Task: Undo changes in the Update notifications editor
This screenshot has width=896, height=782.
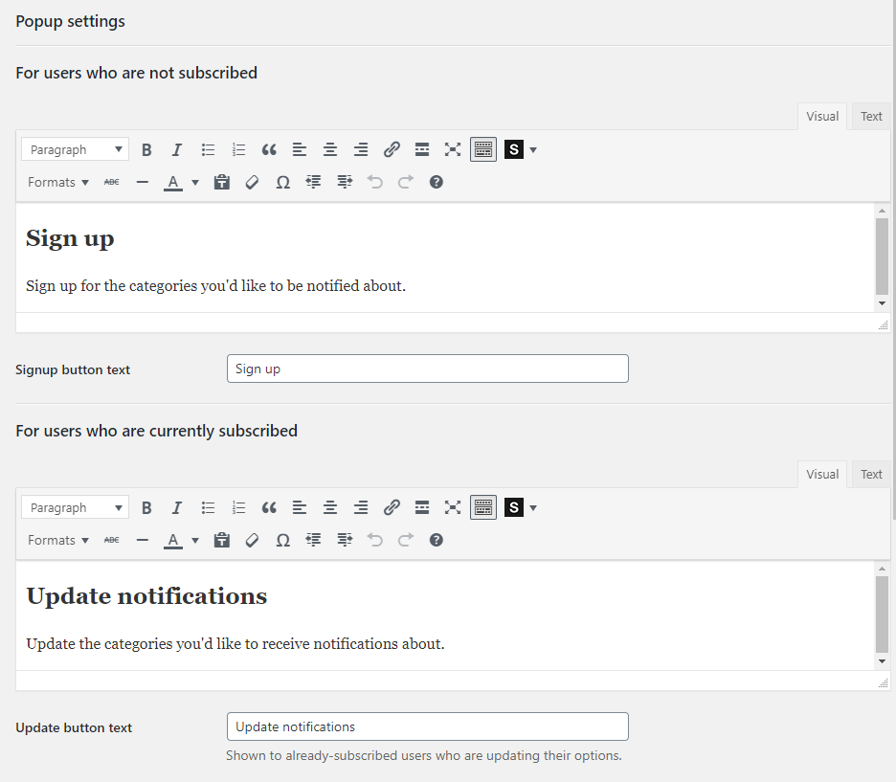Action: (x=374, y=540)
